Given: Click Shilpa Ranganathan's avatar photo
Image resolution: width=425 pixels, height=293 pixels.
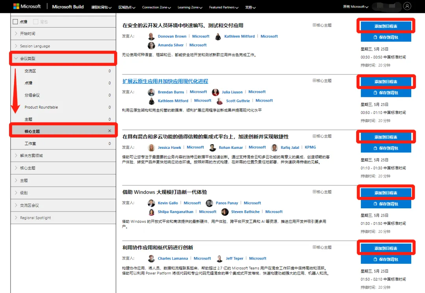Looking at the screenshot, I should [x=151, y=212].
